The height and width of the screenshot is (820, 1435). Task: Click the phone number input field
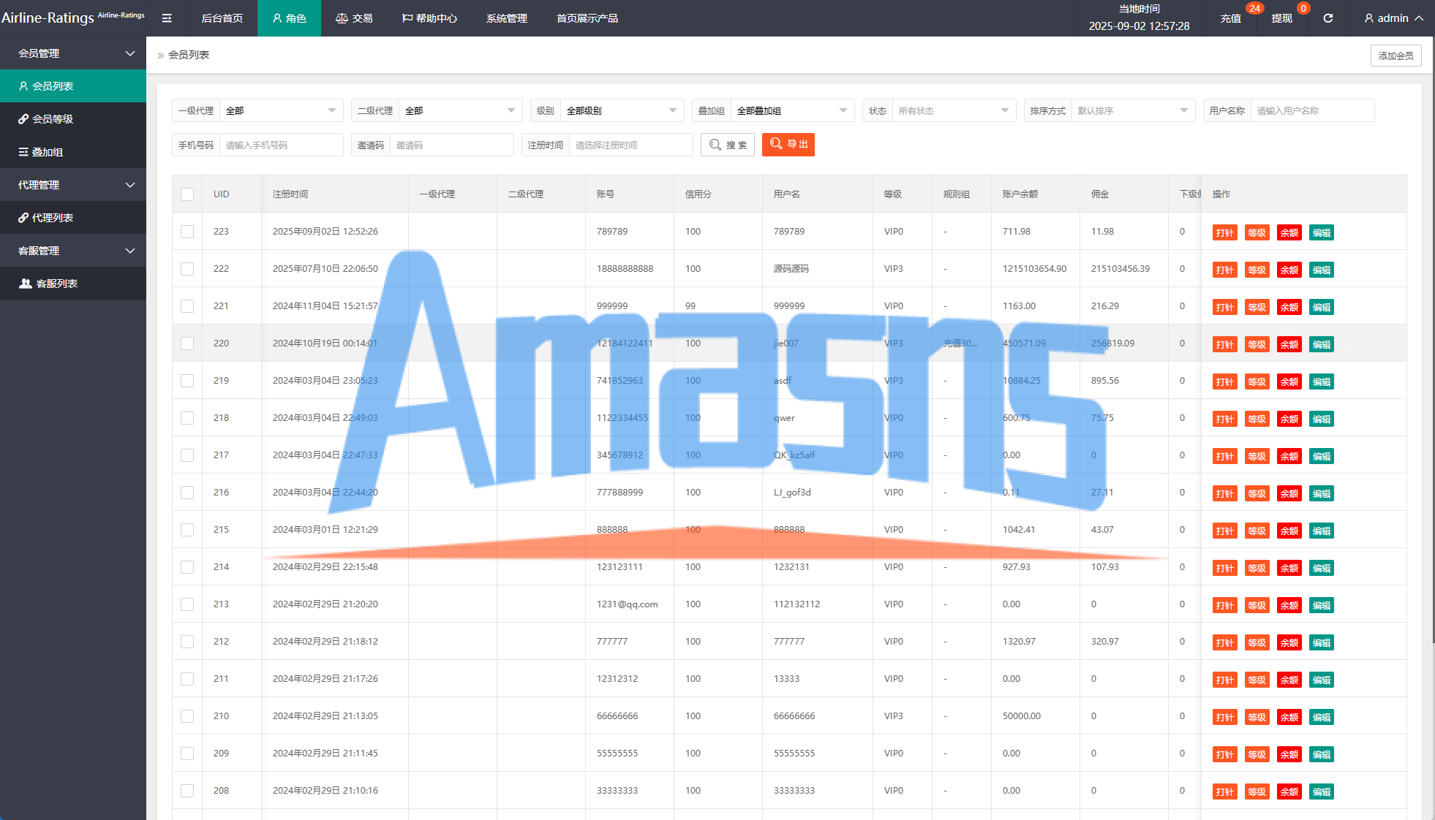[x=281, y=145]
